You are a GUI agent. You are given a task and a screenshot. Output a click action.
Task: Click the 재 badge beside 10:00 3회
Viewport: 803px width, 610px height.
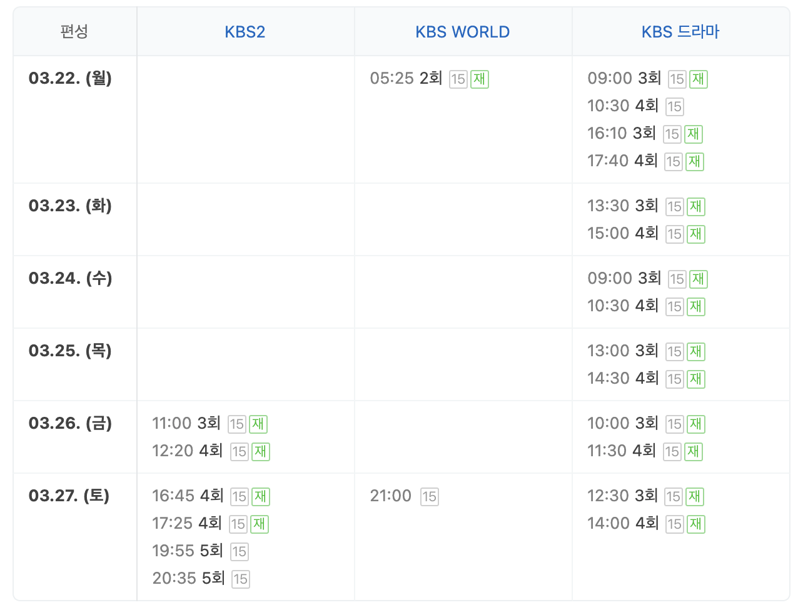pyautogui.click(x=696, y=424)
